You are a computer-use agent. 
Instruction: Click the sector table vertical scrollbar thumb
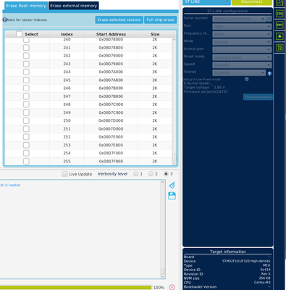[x=174, y=158]
